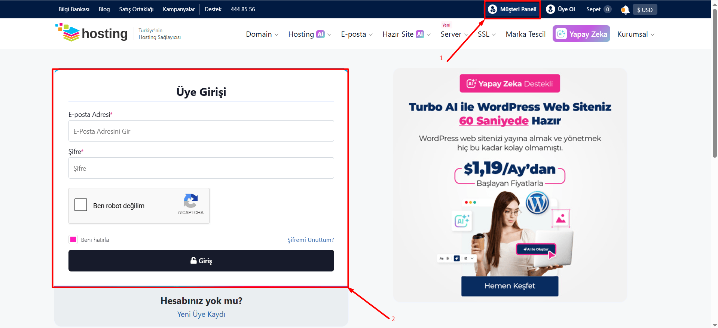
Task: Click the lock icon on Giriş button
Action: pos(193,260)
